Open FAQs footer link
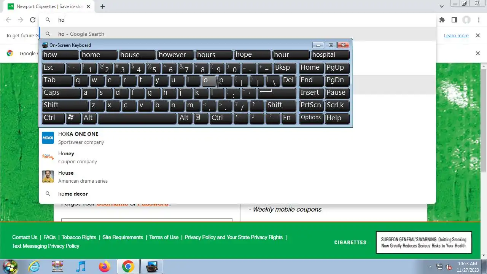Viewport: 487px width, 274px height. tap(49, 237)
